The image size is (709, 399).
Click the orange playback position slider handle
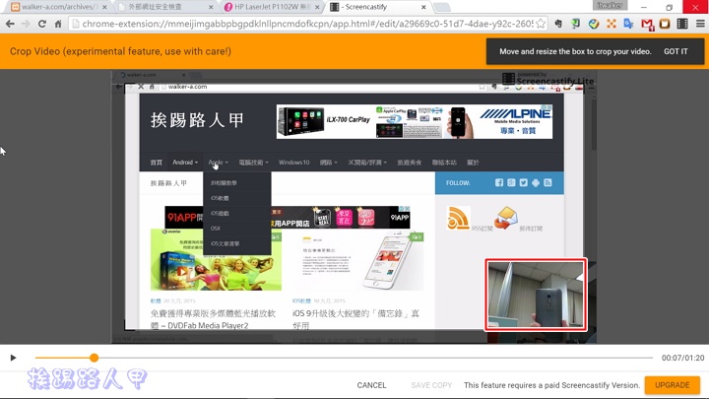tap(95, 358)
